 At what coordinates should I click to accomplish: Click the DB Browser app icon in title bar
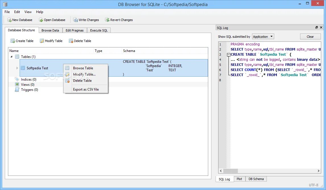point(5,4)
